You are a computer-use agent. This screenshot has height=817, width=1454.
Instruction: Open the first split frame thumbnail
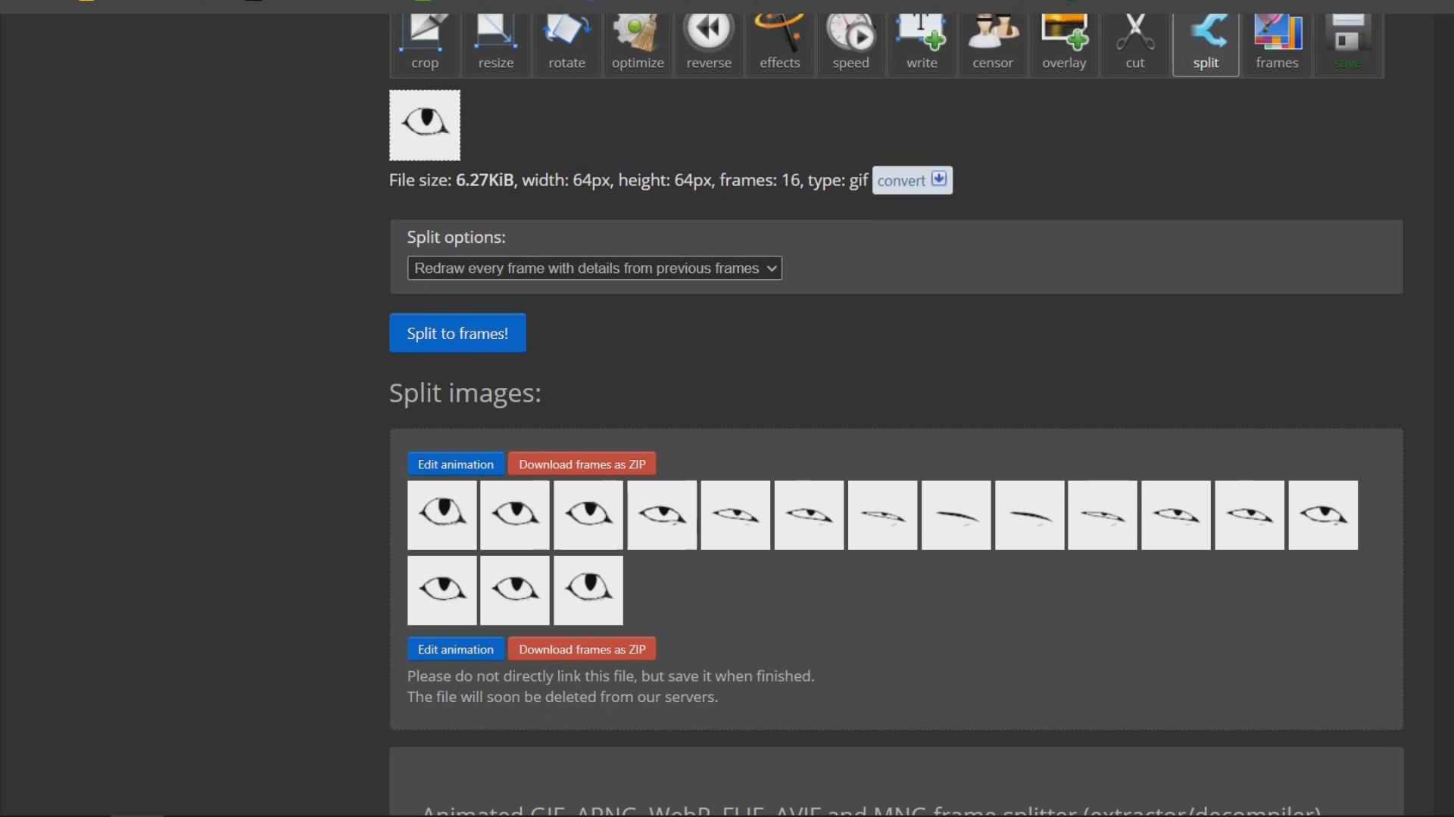tap(442, 515)
